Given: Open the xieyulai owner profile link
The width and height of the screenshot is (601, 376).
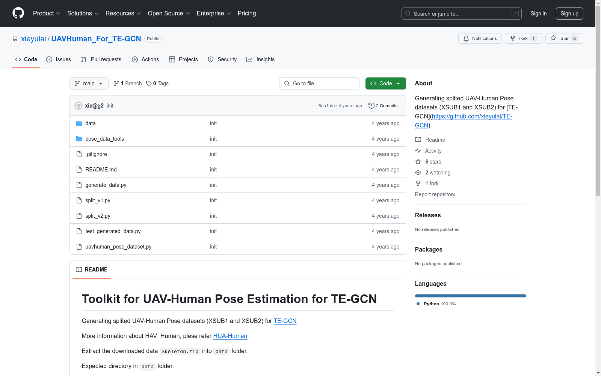Looking at the screenshot, I should click(x=33, y=39).
